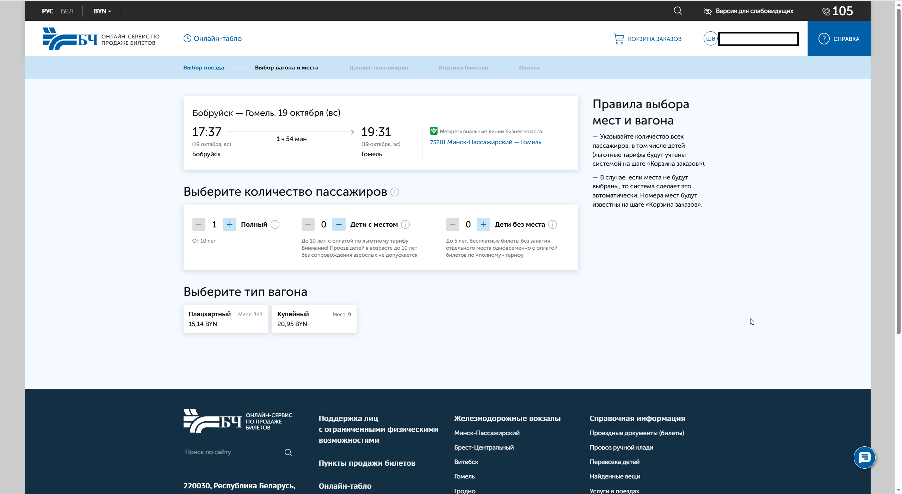Increase Полный passenger count with plus
This screenshot has height=494, width=902.
229,224
